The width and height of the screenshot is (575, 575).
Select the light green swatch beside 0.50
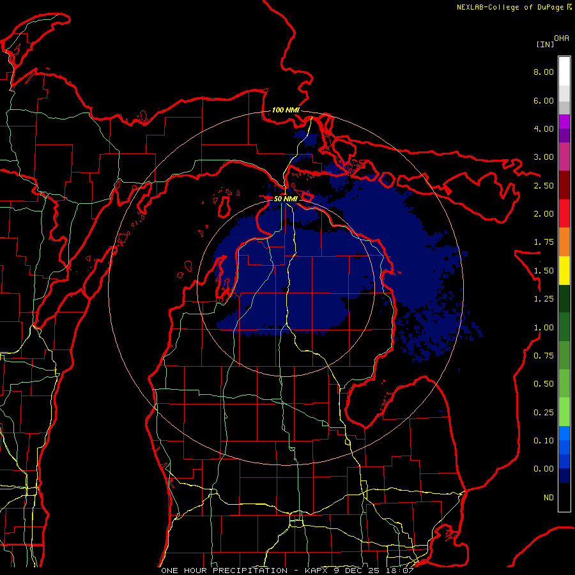[x=564, y=384]
